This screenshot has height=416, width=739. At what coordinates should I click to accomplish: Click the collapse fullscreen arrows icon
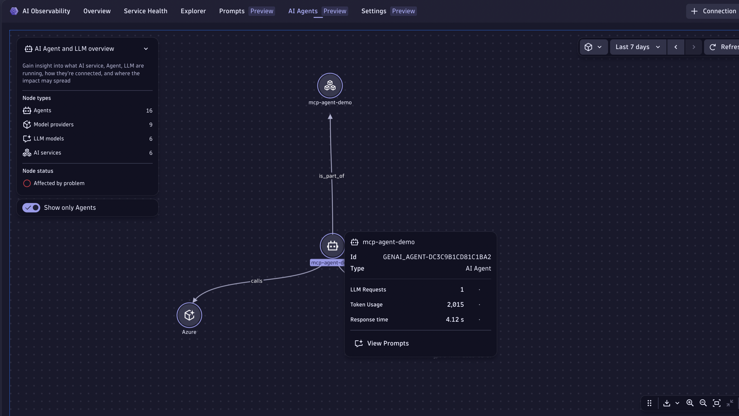click(x=730, y=403)
